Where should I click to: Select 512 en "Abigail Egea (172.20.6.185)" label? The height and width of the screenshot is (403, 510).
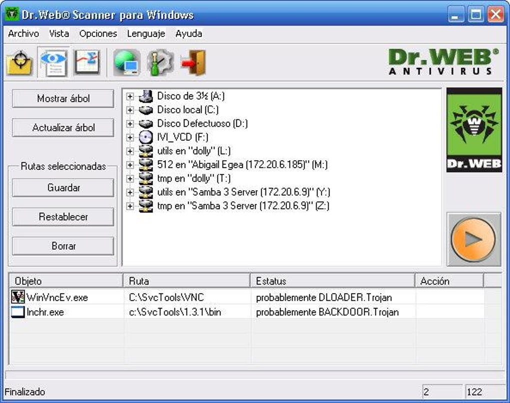(x=242, y=165)
